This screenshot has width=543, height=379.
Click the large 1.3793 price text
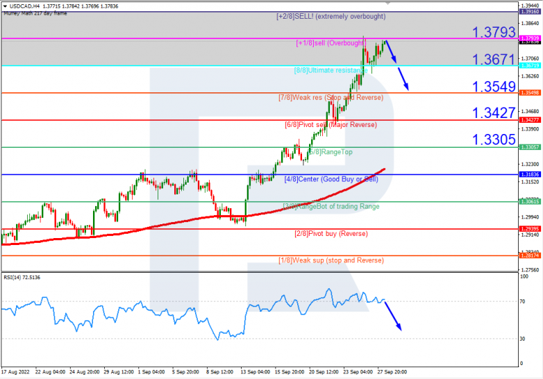[x=494, y=32]
